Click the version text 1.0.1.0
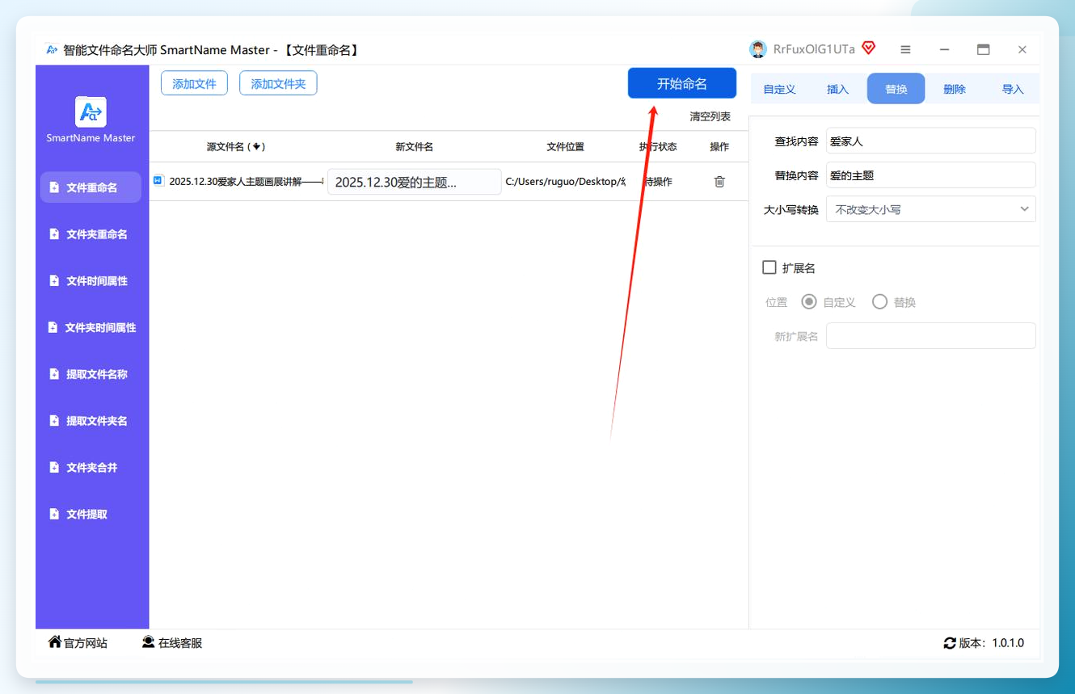 click(x=1008, y=643)
